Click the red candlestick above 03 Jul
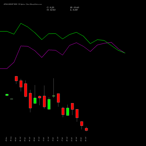The width and height of the screenshot is (146, 146). click(16, 79)
